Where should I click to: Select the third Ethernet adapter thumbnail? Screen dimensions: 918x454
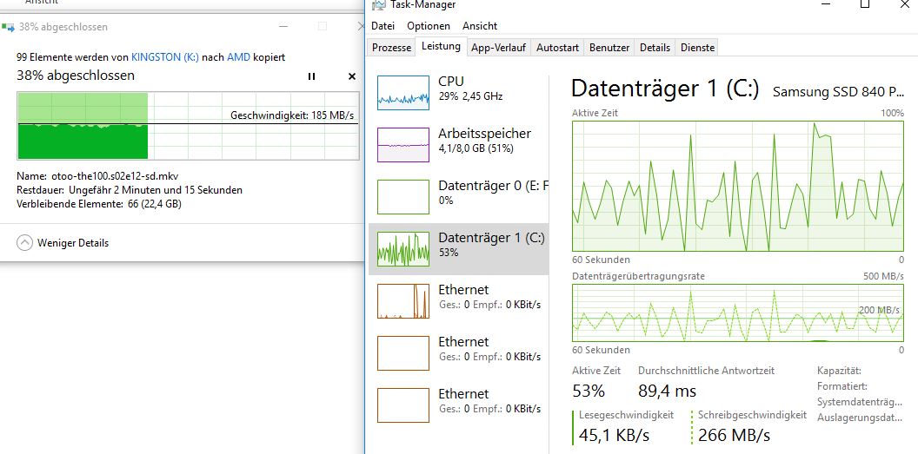coord(403,405)
